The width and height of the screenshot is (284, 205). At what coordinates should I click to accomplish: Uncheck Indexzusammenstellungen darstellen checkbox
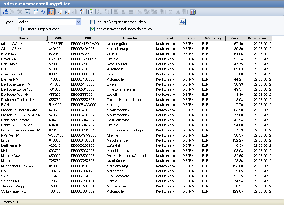click(x=93, y=29)
